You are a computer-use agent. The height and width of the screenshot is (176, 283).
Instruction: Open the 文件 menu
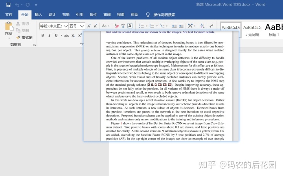tap(9, 15)
